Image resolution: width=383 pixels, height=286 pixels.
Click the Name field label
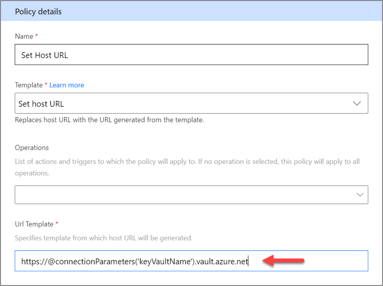point(24,37)
